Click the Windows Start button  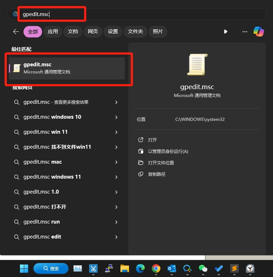(x=24, y=268)
